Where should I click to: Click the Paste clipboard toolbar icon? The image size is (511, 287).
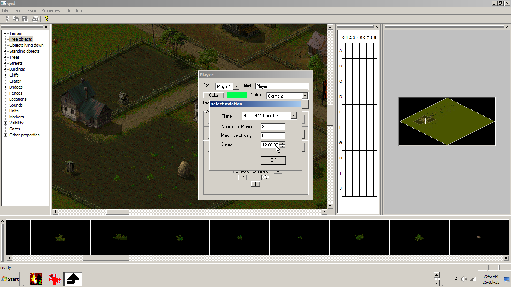(x=24, y=19)
